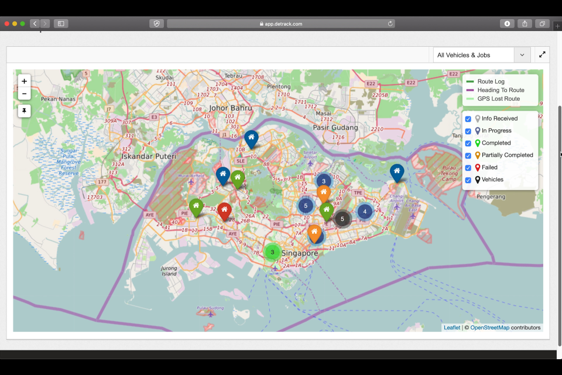Click the Iskandar Puteri map label
This screenshot has height=375, width=562.
click(x=149, y=156)
